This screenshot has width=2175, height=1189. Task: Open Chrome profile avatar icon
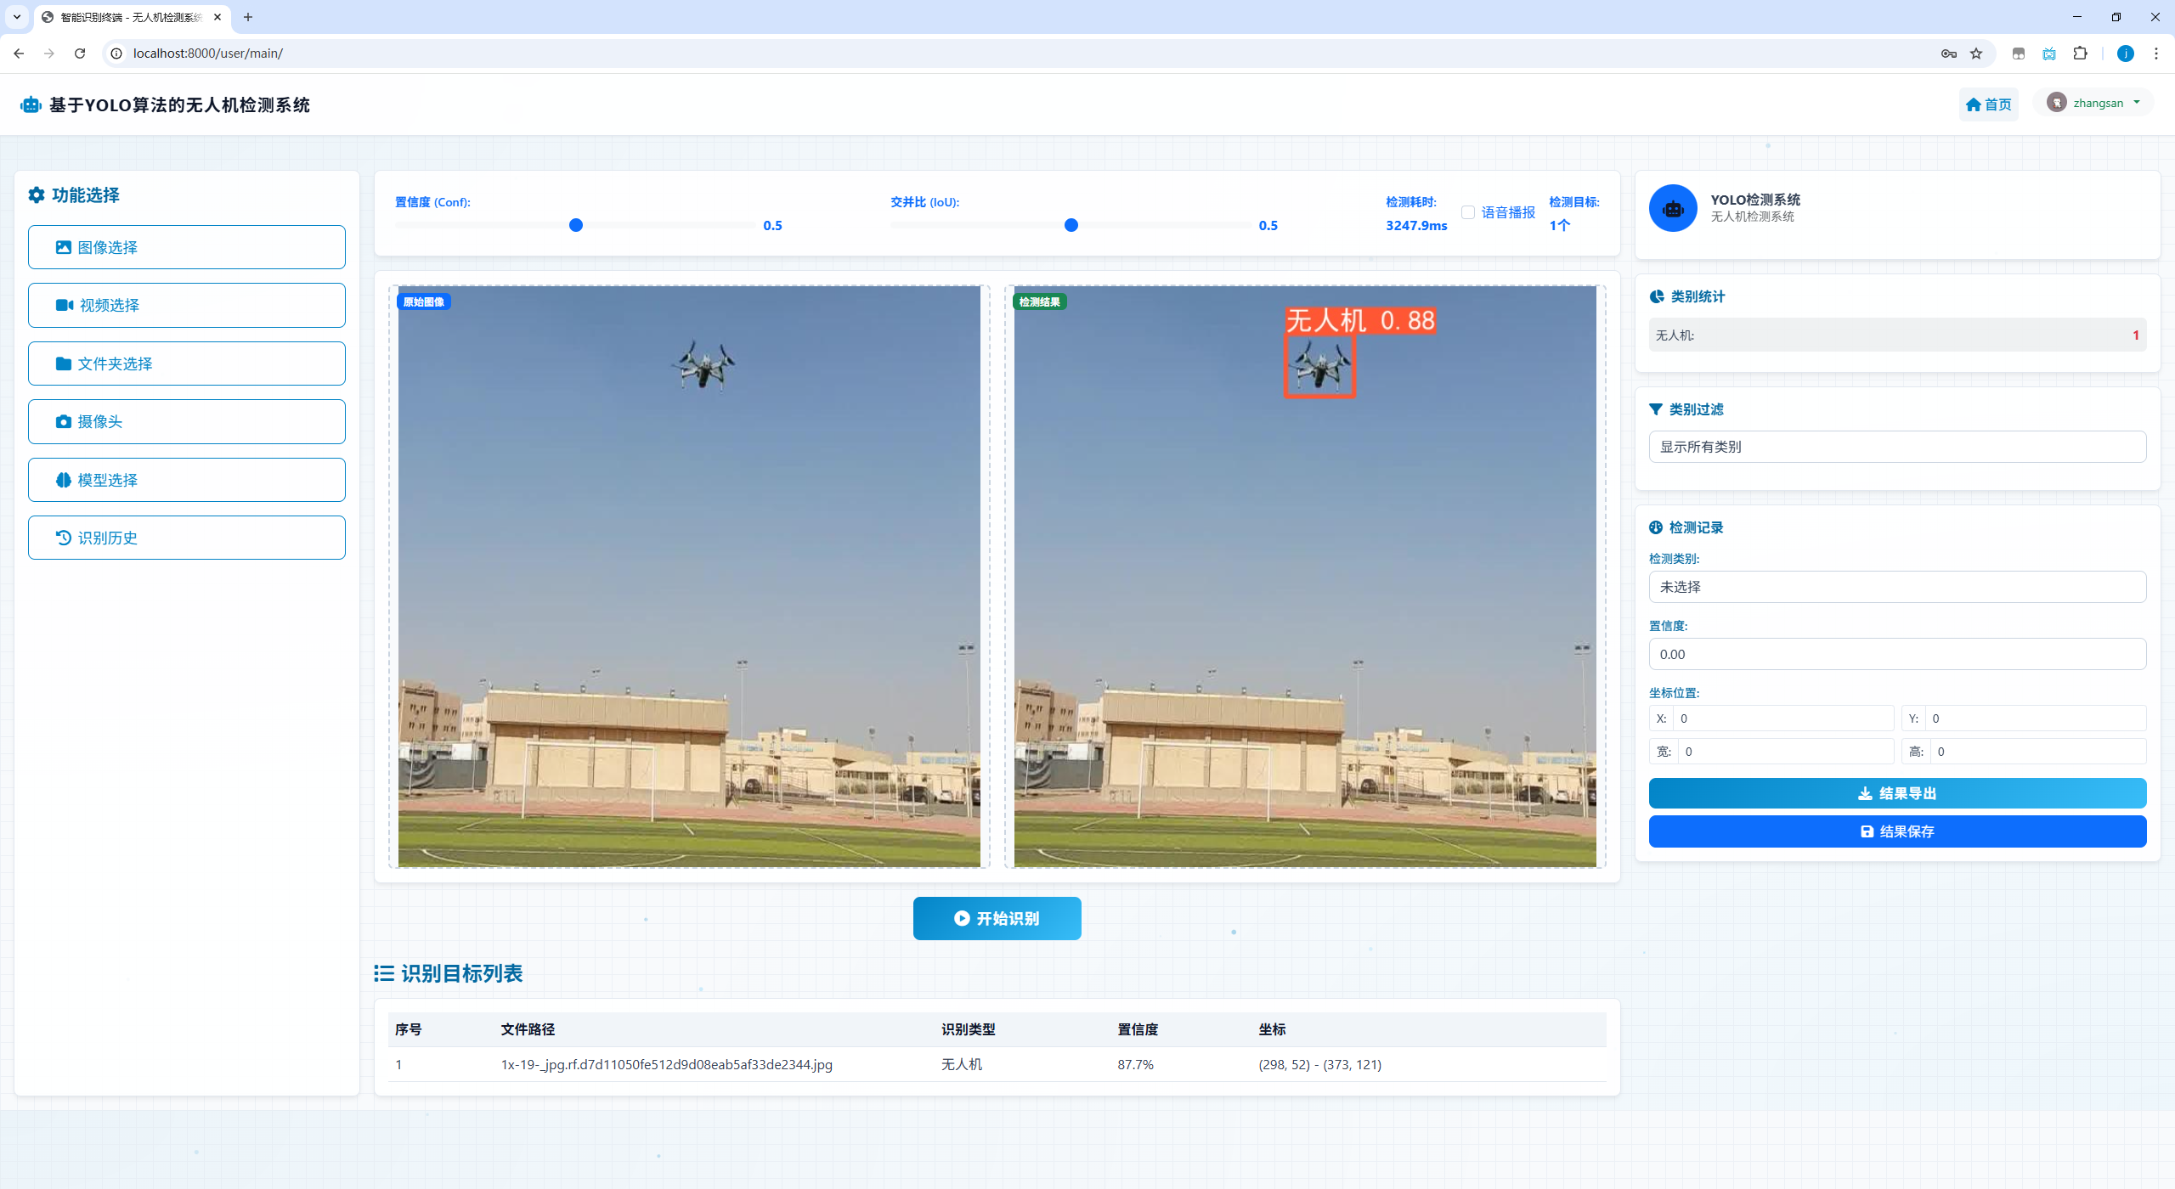click(x=2125, y=54)
